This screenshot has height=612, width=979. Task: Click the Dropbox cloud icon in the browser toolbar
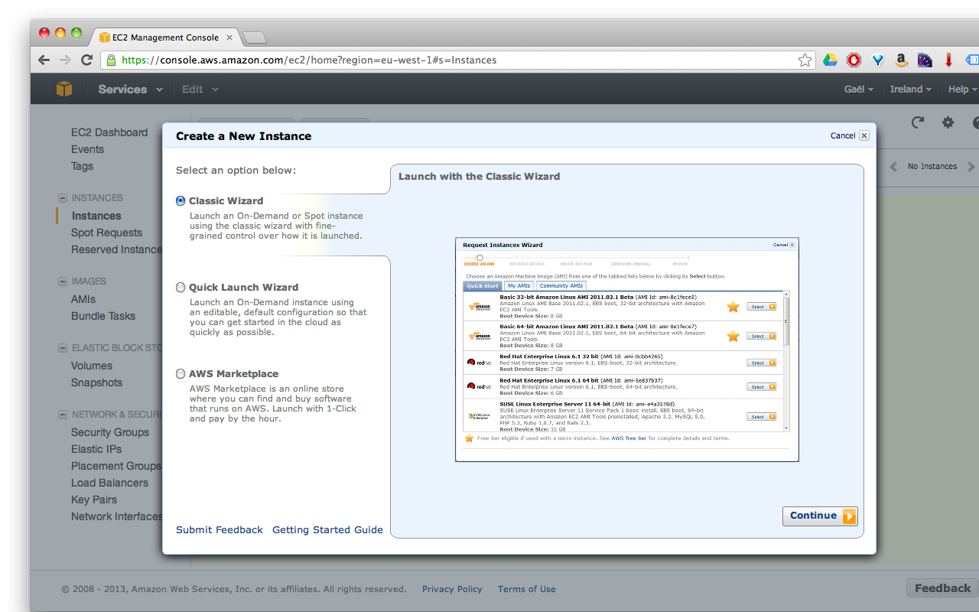(x=830, y=59)
